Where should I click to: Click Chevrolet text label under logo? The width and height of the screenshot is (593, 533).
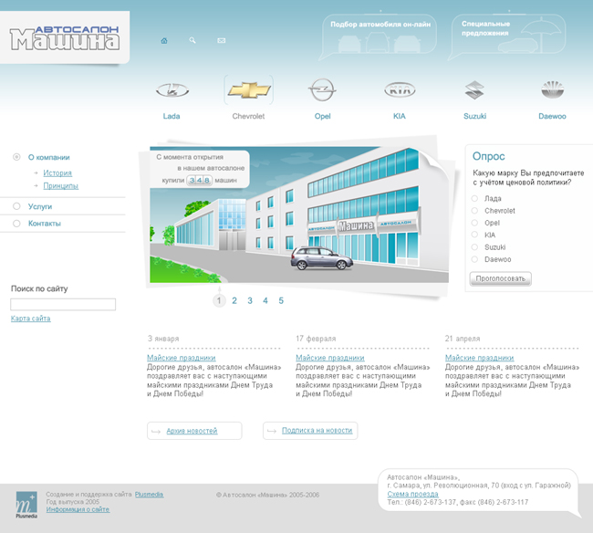click(248, 116)
